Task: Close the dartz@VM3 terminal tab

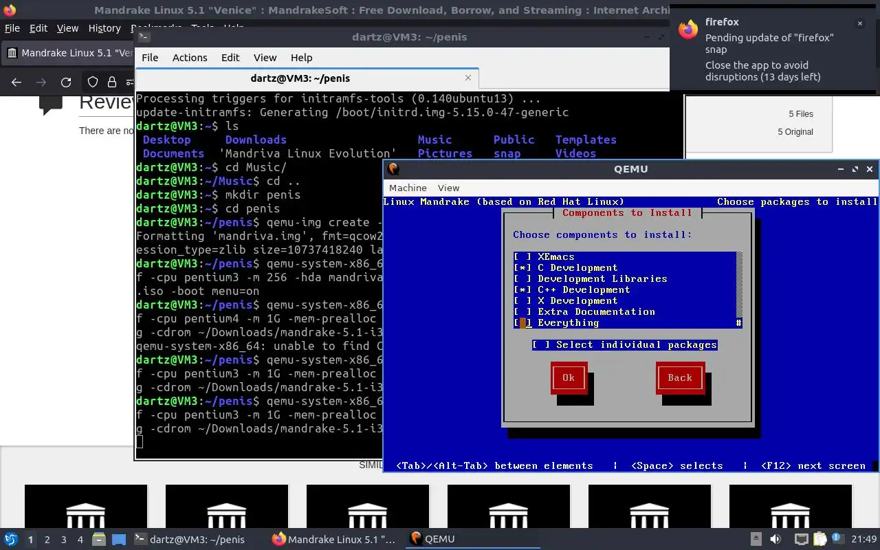Action: 468,78
